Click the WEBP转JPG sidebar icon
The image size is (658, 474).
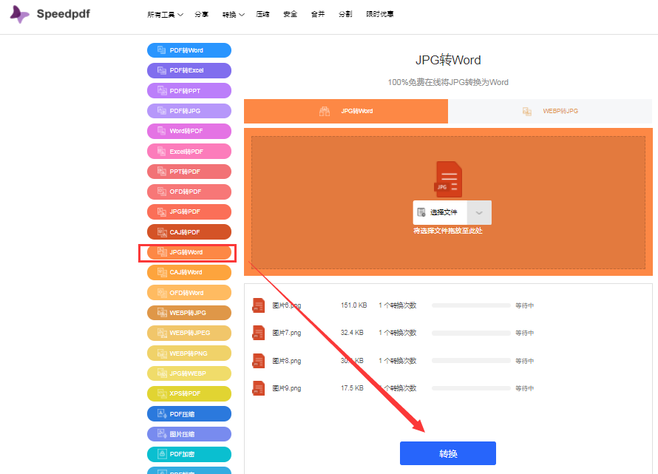click(162, 313)
